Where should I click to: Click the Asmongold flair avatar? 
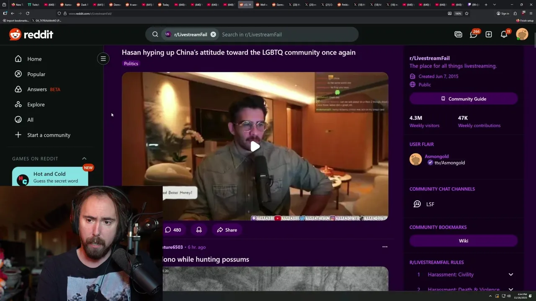click(x=416, y=159)
